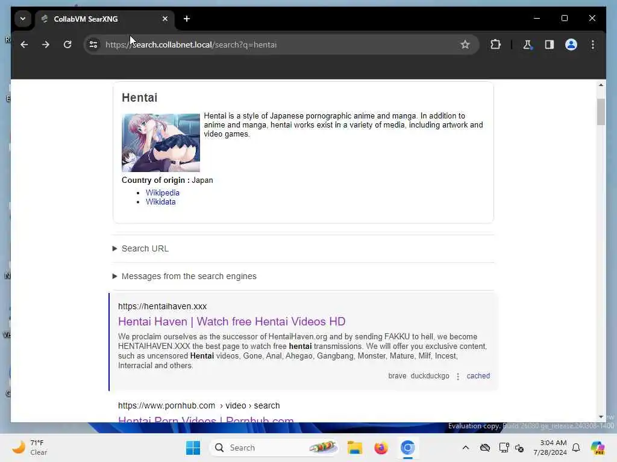Open the volume tray icon
This screenshot has width=617, height=462.
pyautogui.click(x=519, y=448)
